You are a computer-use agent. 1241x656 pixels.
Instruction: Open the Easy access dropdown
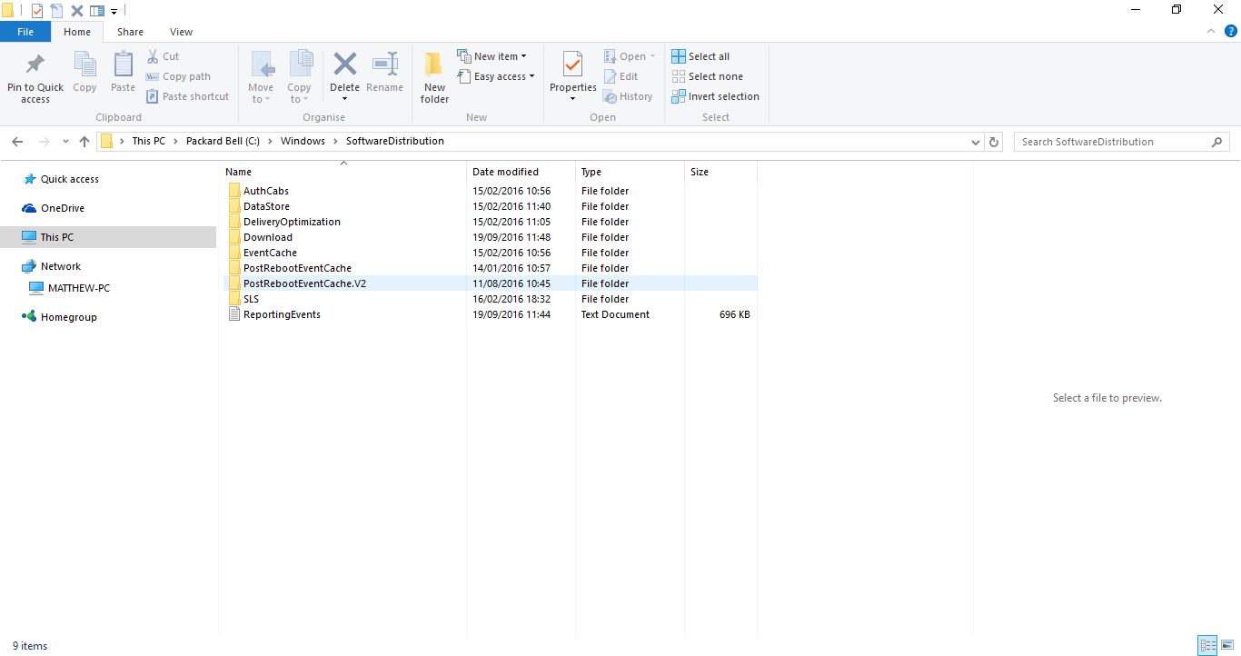pyautogui.click(x=496, y=76)
